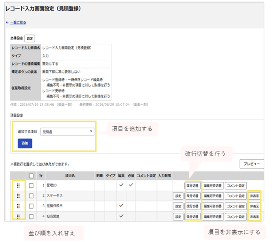Click the 担当営業 item name cell

(x=70, y=217)
